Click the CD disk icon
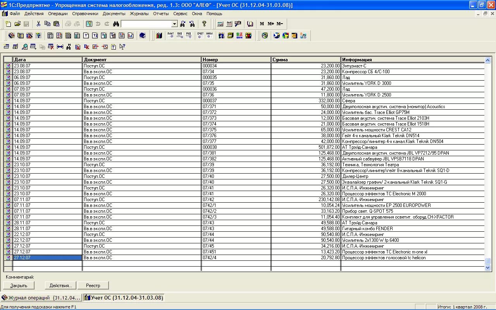 tap(265, 35)
